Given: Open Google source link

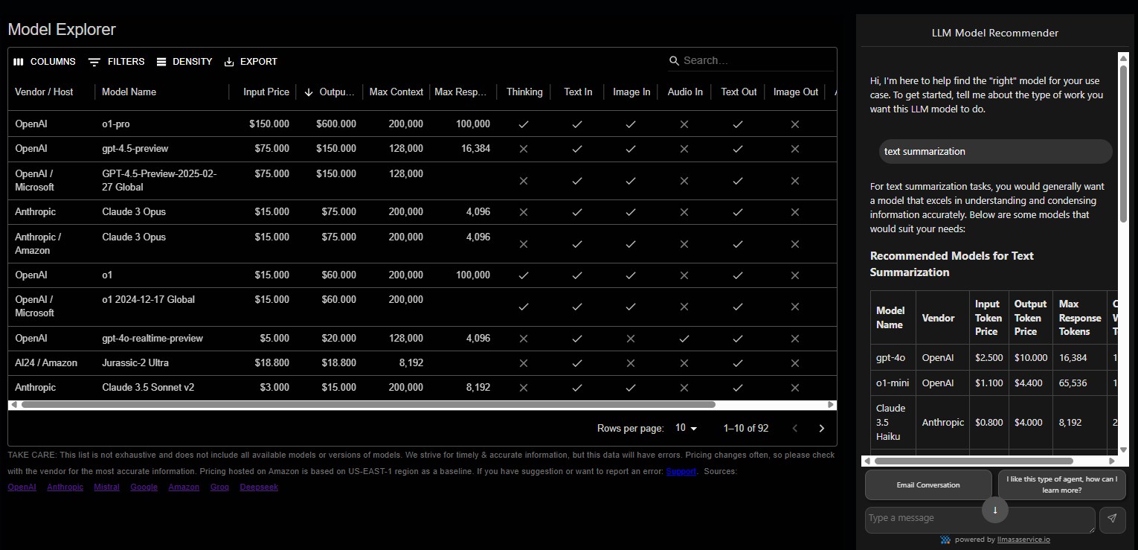Looking at the screenshot, I should [x=144, y=487].
